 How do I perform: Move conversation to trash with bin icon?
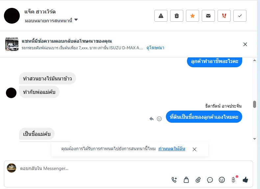(x=177, y=16)
